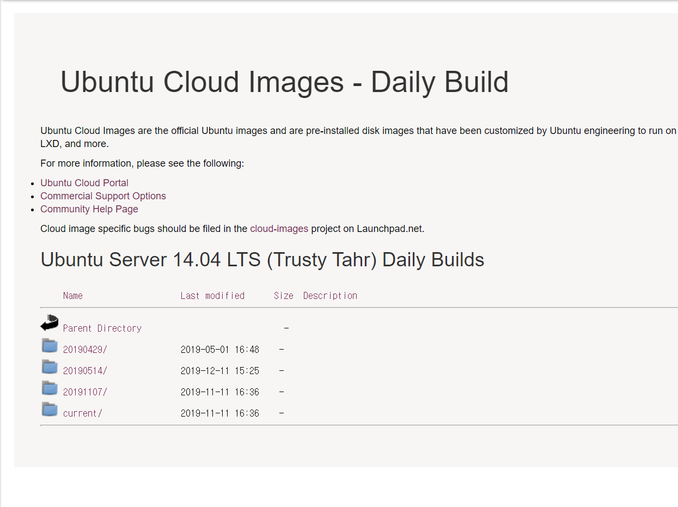Screen dimensions: 678x507
Task: Follow the cloud-images Launchpad link
Action: (x=279, y=229)
